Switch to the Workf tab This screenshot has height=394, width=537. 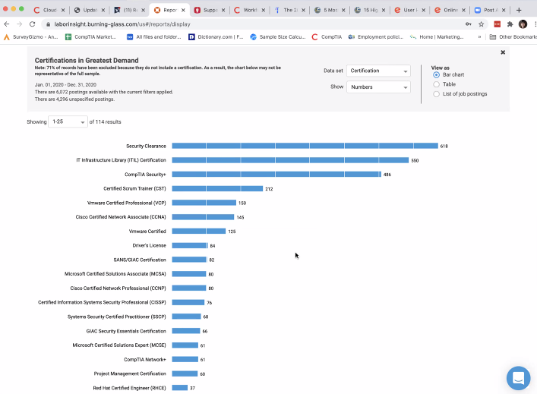(248, 10)
